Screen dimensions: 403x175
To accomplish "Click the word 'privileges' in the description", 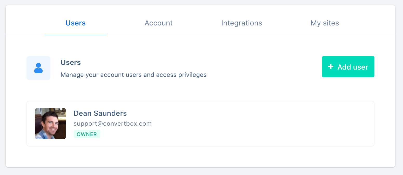I will [192, 75].
